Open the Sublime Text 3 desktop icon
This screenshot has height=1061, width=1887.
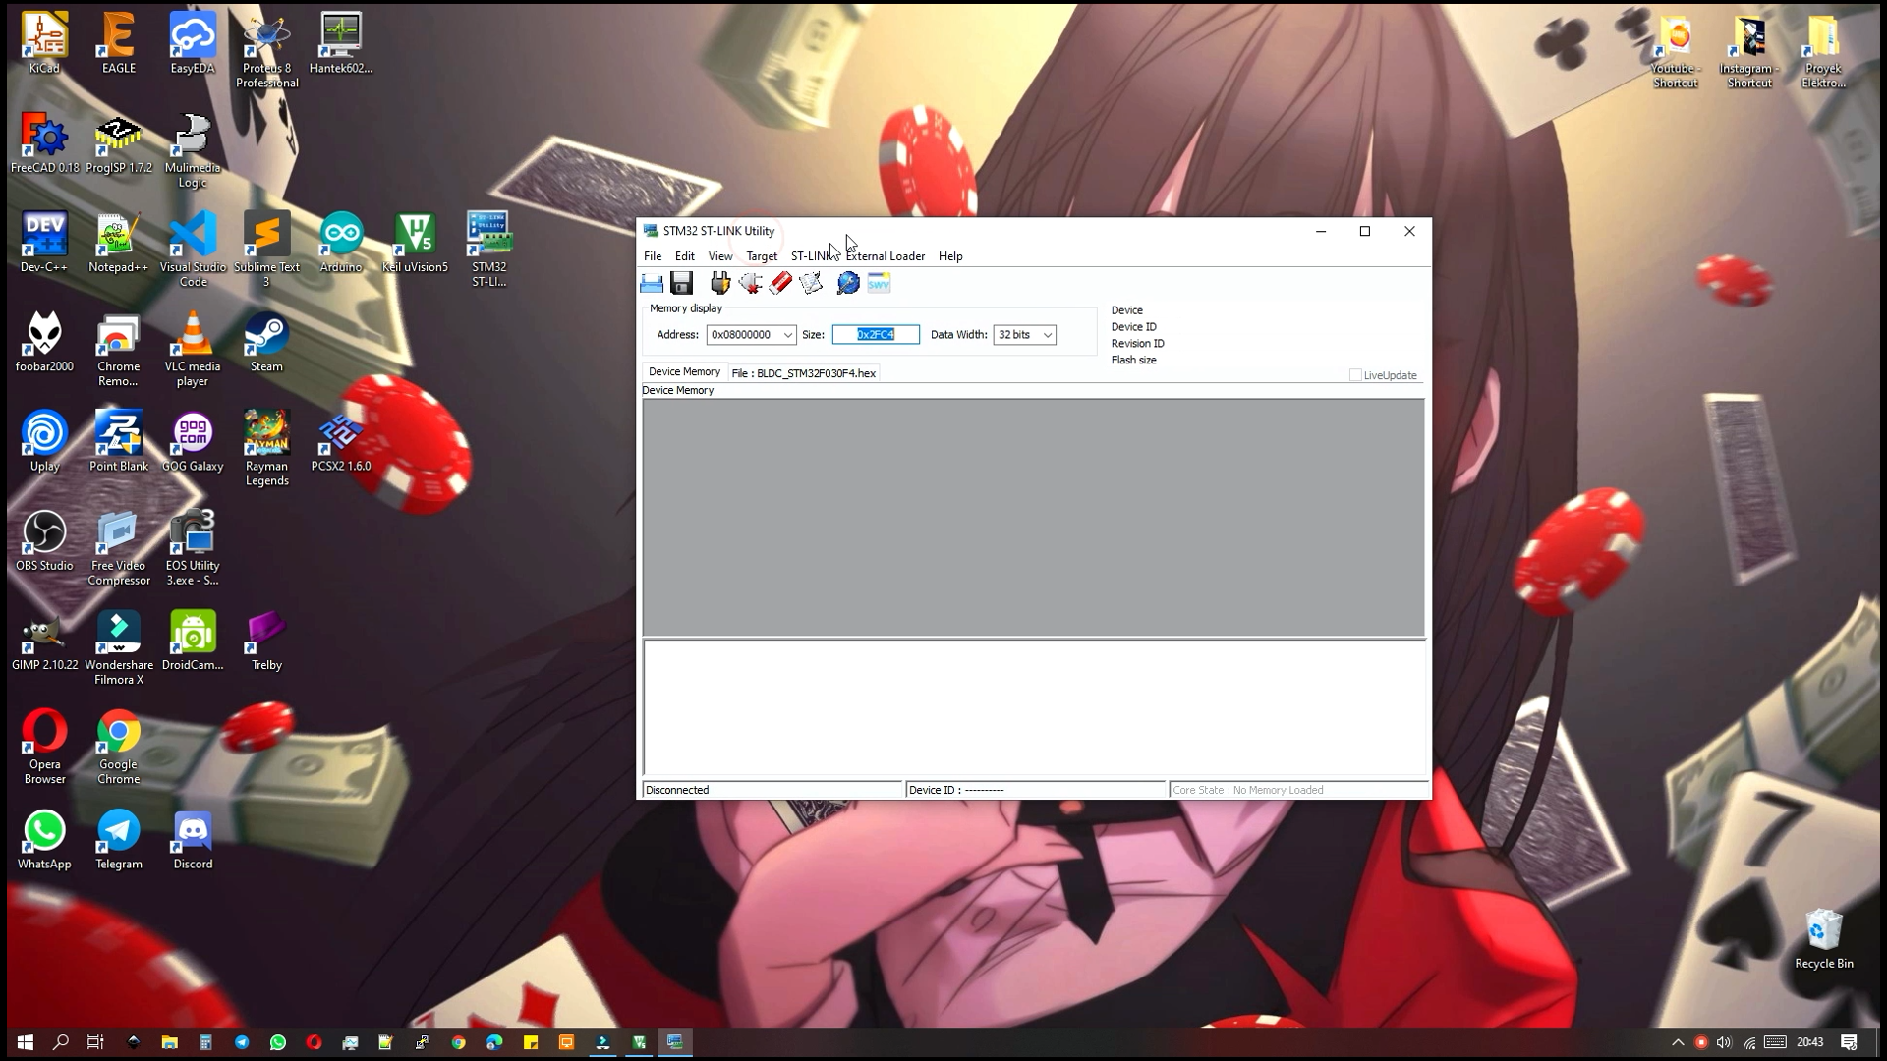[x=266, y=250]
